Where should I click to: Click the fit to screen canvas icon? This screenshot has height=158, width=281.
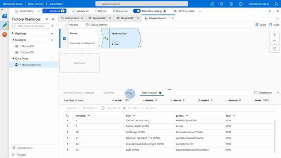[x=274, y=49]
